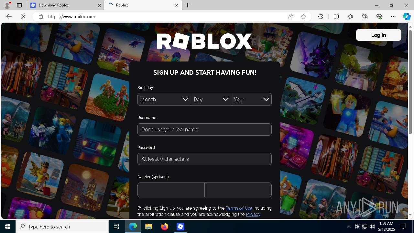414x233 pixels.
Task: Click the taskbar search box
Action: coord(62,227)
